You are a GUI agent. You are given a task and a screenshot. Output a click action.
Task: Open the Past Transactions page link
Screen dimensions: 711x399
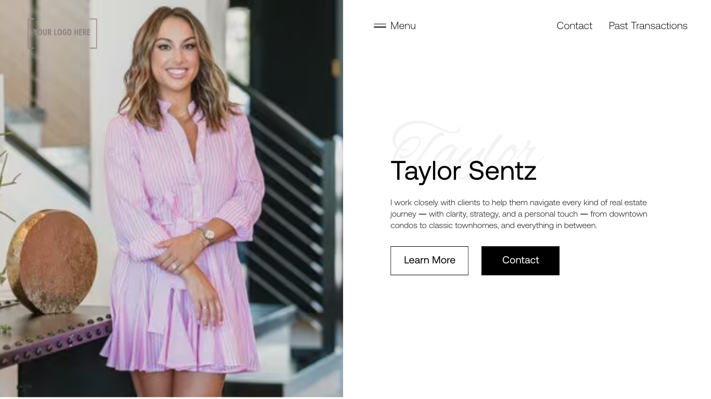coord(648,25)
